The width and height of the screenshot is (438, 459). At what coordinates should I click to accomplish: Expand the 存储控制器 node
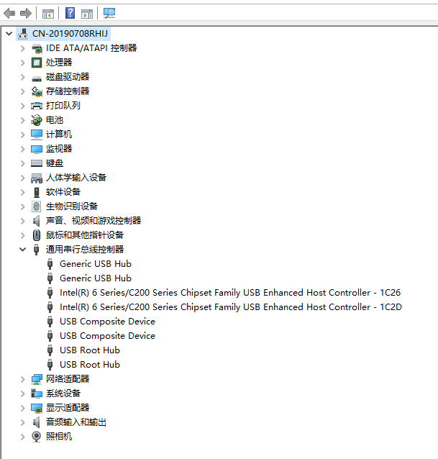pyautogui.click(x=23, y=91)
